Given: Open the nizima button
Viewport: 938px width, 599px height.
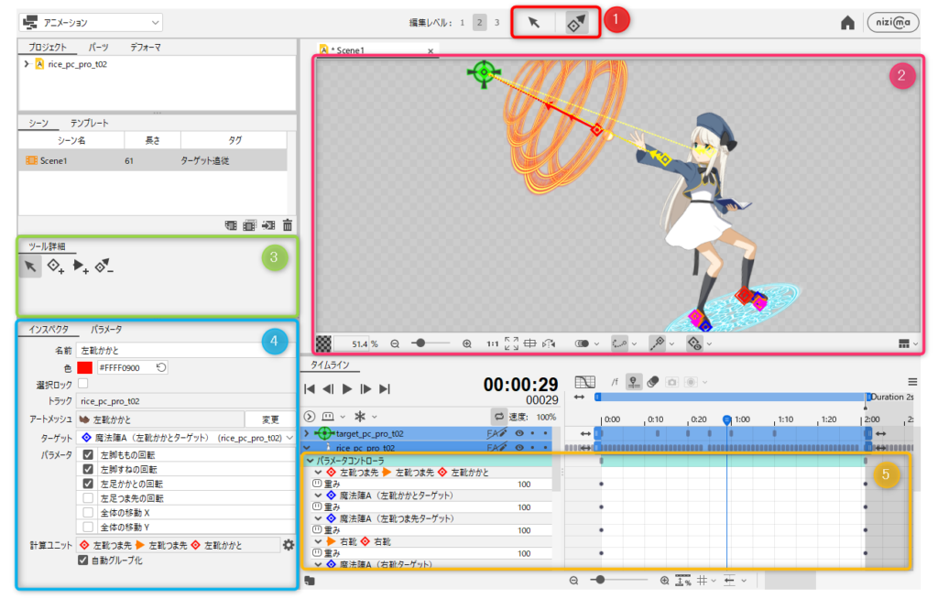Looking at the screenshot, I should pyautogui.click(x=893, y=23).
